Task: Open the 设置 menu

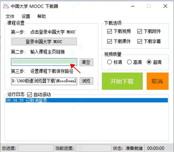Action: tap(26, 17)
